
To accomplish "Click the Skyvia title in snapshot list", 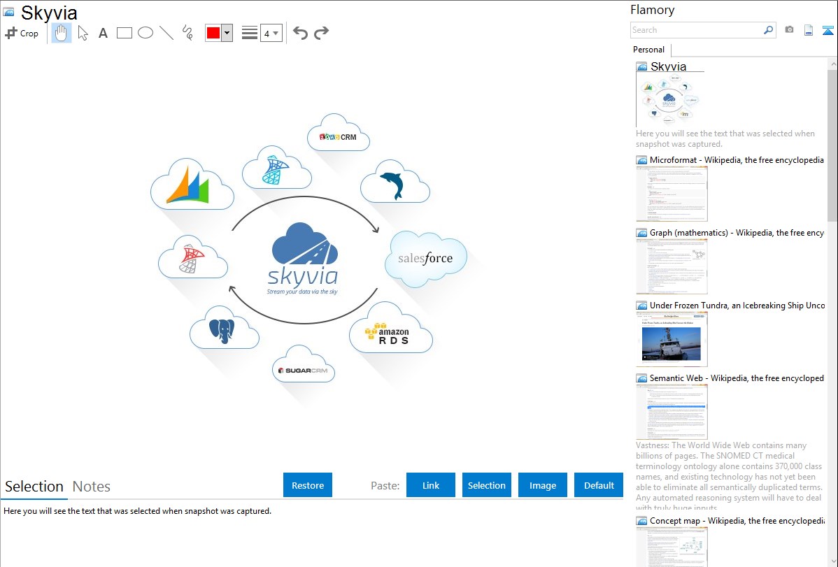I will click(669, 67).
